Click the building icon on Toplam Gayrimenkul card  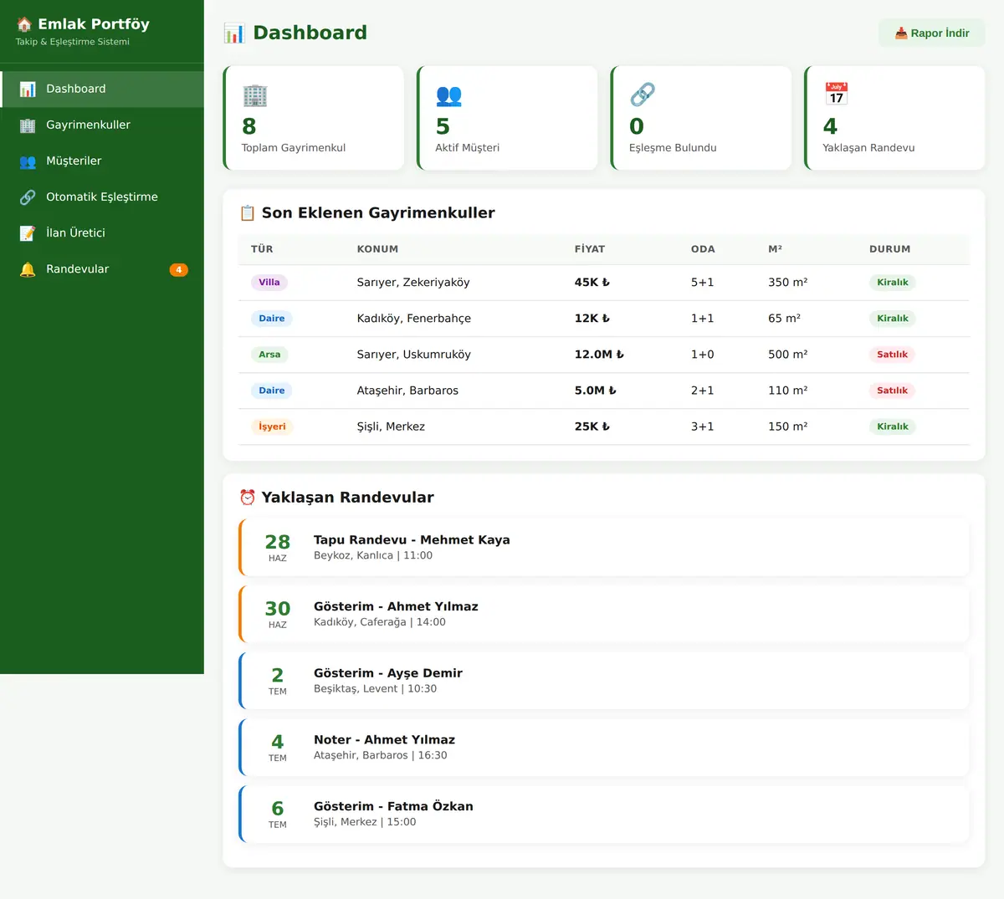pyautogui.click(x=254, y=95)
